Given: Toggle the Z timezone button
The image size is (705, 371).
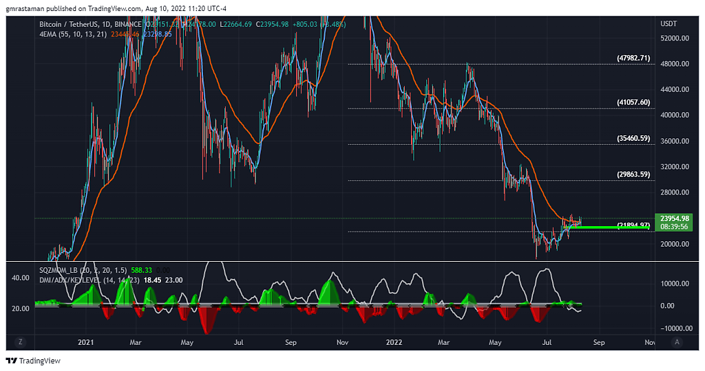Looking at the screenshot, I should tap(21, 341).
